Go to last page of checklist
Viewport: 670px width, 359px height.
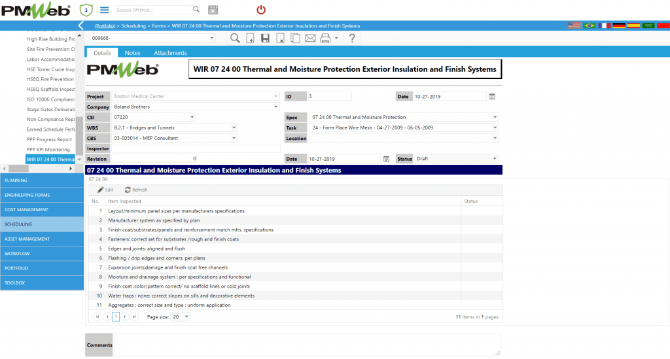[x=134, y=316]
